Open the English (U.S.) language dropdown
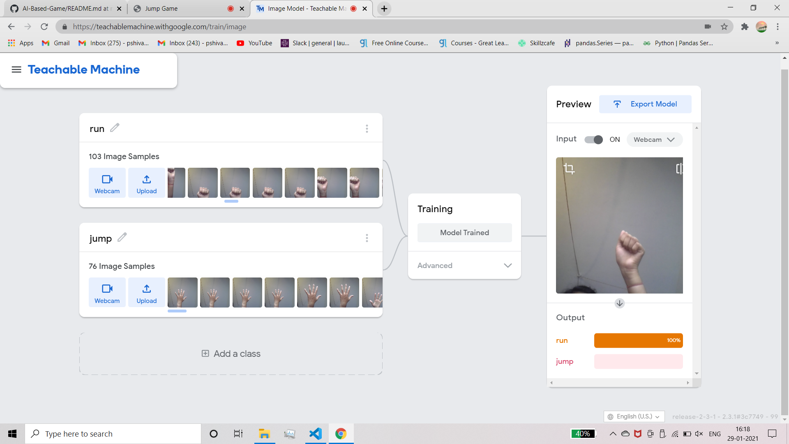 coord(634,416)
